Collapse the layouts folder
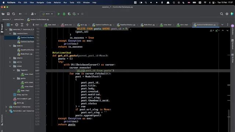Screen dimensions: 235x132 tap(14, 70)
